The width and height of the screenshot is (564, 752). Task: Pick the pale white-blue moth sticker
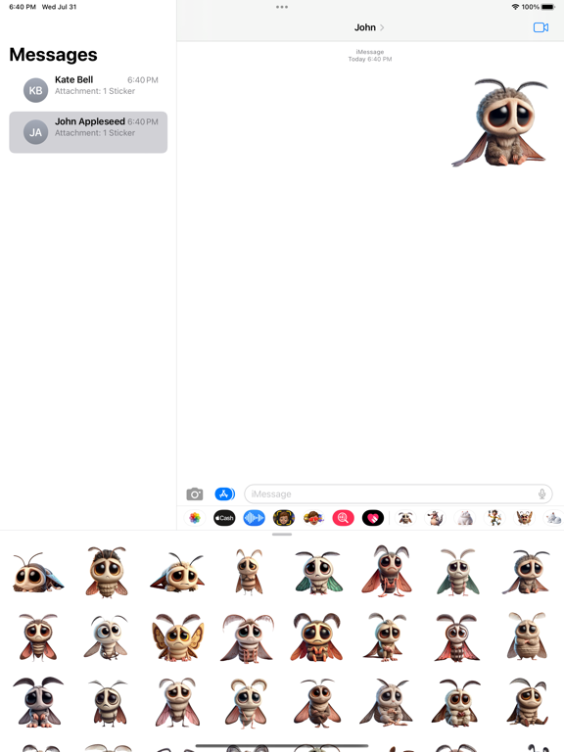(x=106, y=637)
